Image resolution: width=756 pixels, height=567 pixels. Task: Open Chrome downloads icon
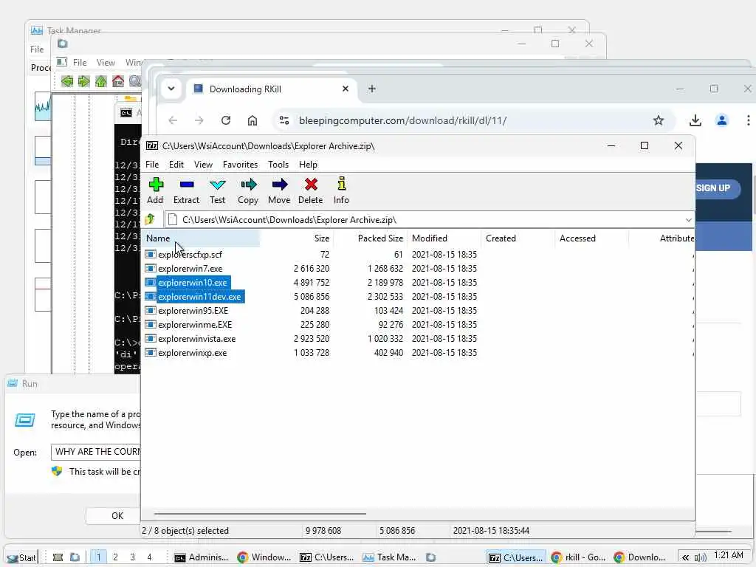(x=695, y=120)
